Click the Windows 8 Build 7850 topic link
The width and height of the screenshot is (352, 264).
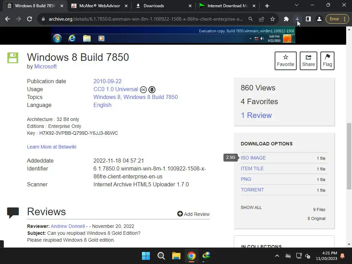[151, 97]
